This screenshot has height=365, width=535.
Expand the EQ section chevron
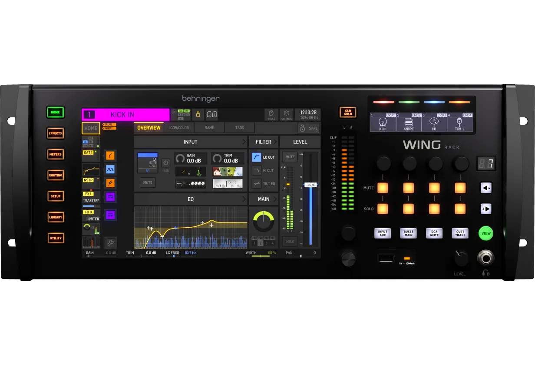244,199
